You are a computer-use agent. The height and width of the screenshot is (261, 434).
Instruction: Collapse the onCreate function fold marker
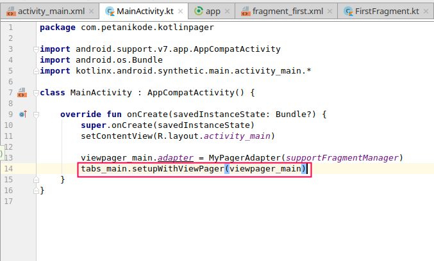pos(35,115)
